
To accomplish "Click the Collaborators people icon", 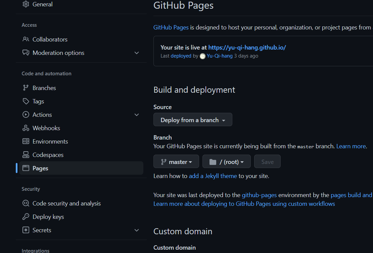I will [x=26, y=39].
